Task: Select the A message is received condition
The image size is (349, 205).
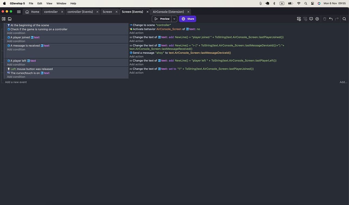Action: pyautogui.click(x=28, y=46)
